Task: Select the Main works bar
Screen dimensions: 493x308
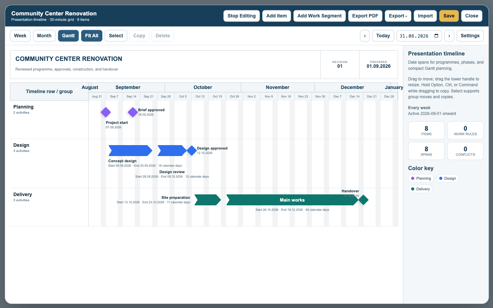Action: [x=292, y=200]
